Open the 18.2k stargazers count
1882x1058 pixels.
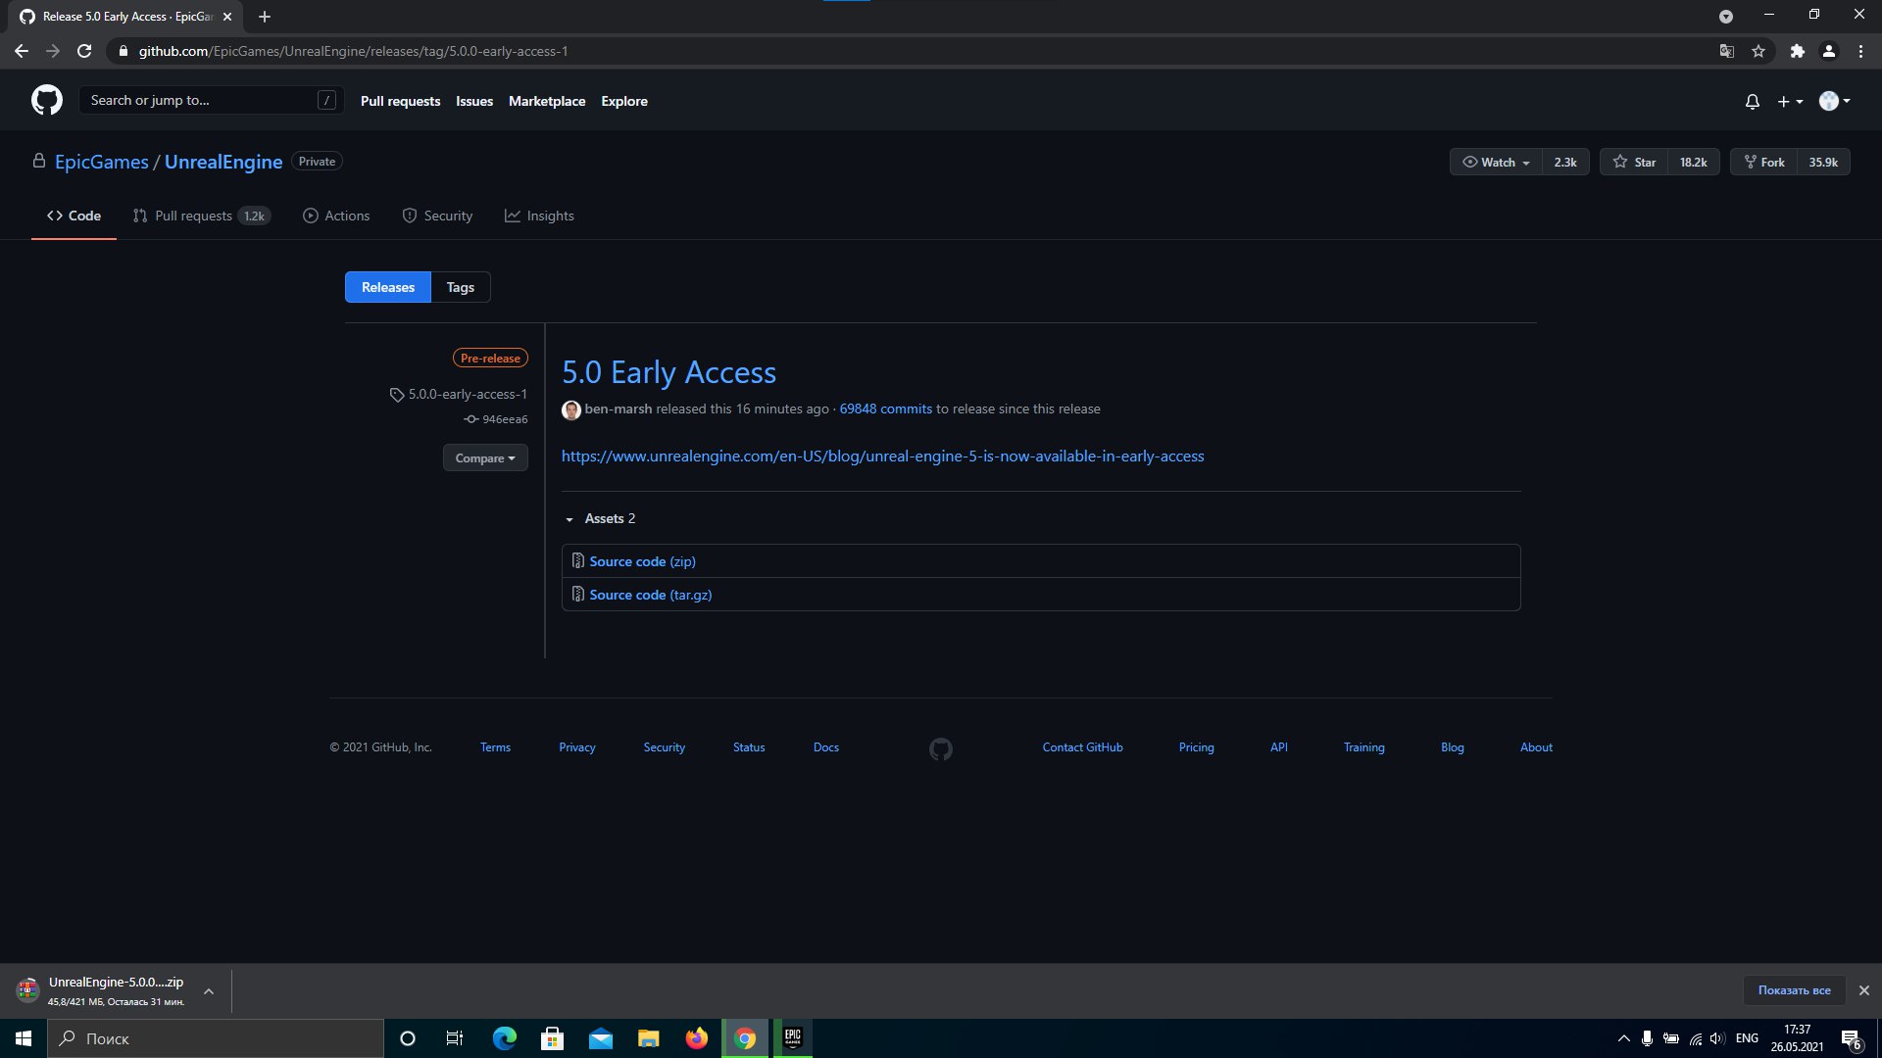click(x=1693, y=162)
